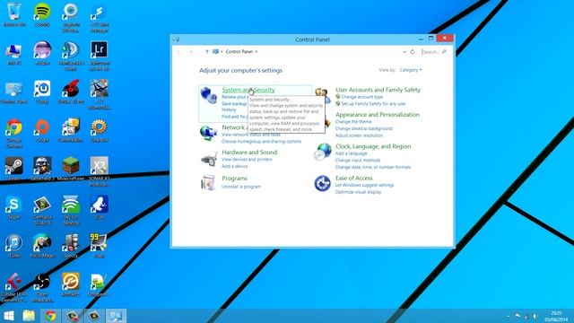Click the Clock, Language, and Region globe icon
Viewport: 574px width, 323px height.
click(x=323, y=152)
